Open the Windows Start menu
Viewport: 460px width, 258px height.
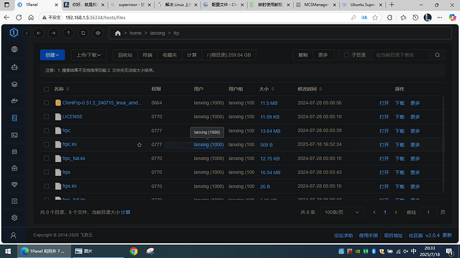click(8, 251)
